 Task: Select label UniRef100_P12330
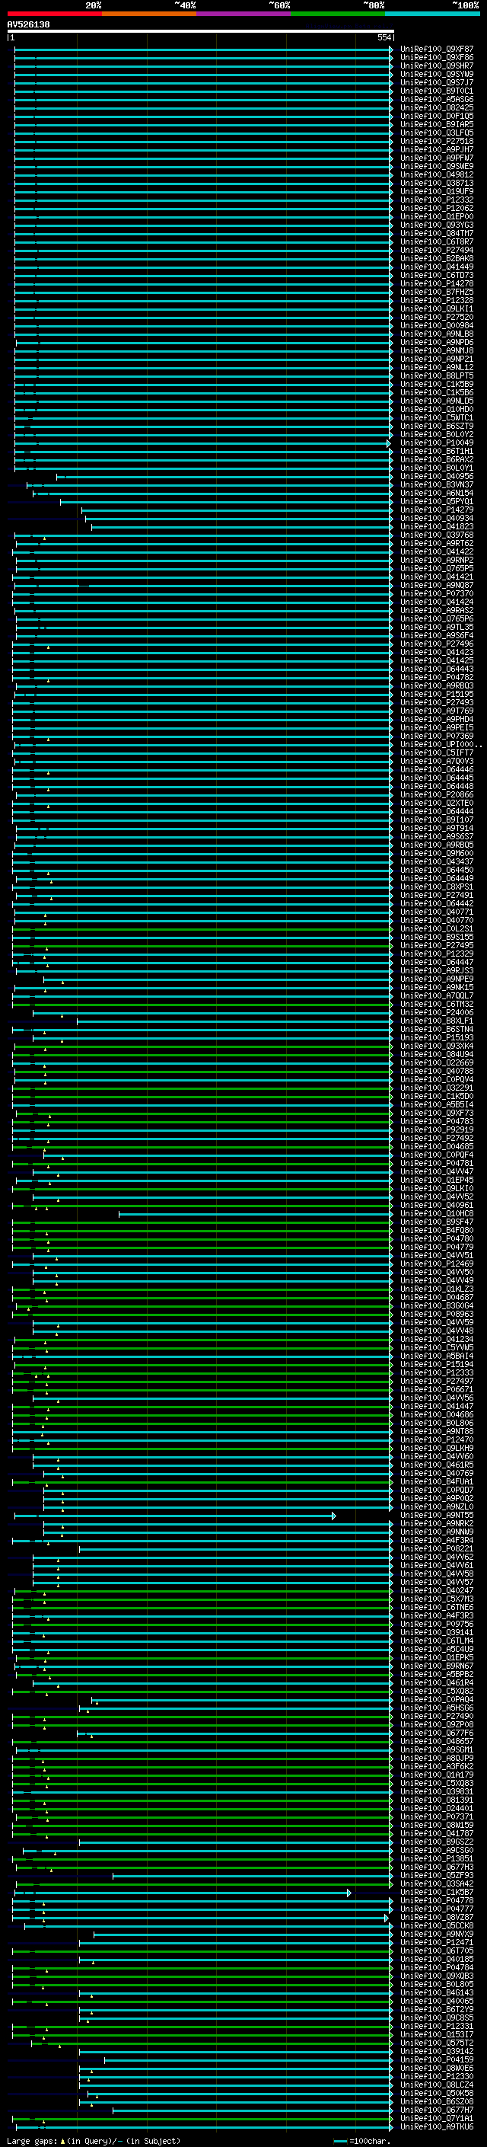pos(437,2076)
